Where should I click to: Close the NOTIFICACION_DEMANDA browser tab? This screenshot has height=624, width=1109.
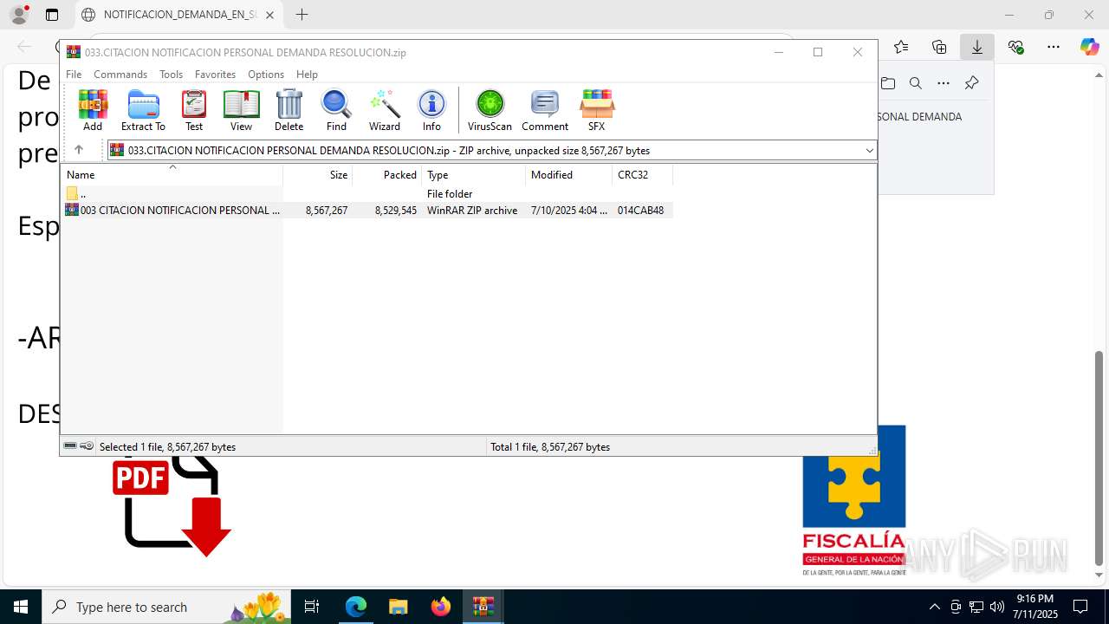269,15
